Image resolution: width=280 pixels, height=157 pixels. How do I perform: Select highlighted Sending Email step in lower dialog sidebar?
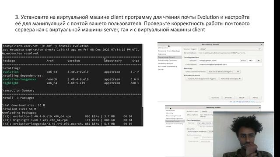click(x=175, y=121)
